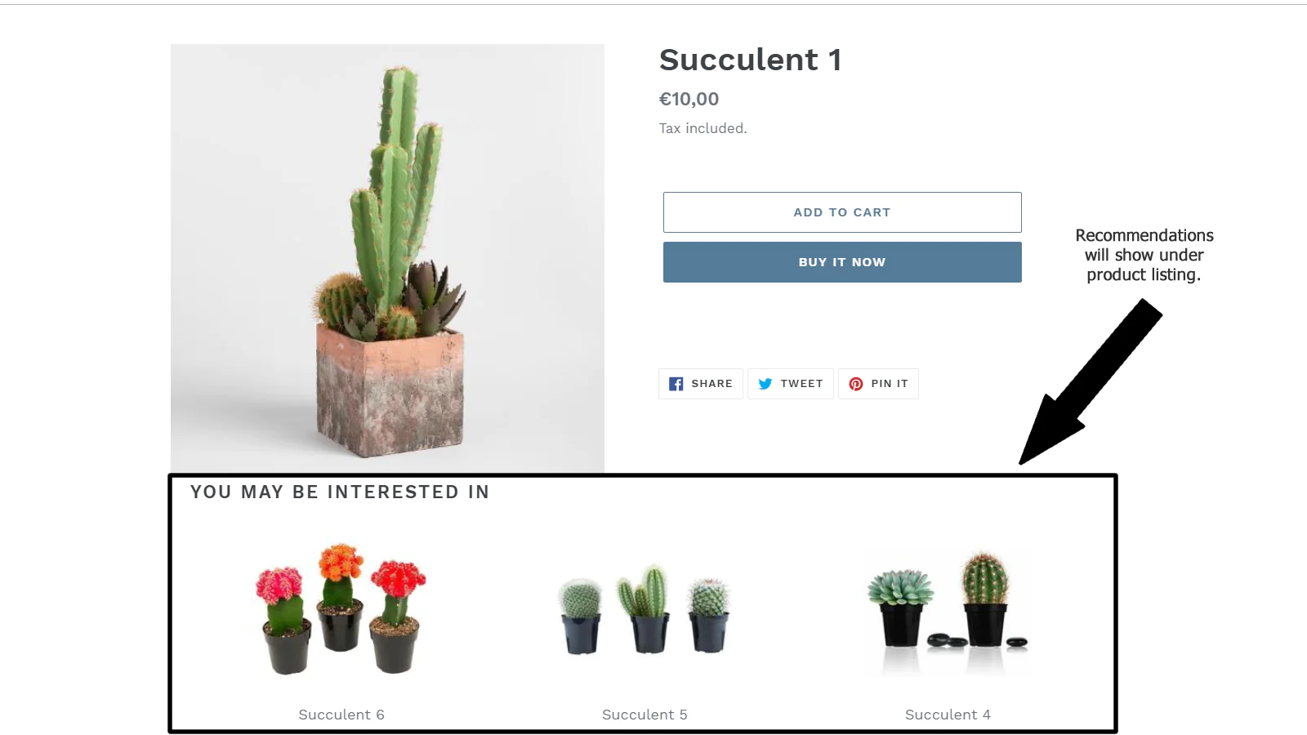Share product via SHARE button text
Screen dimensions: 1307x735
(x=711, y=384)
